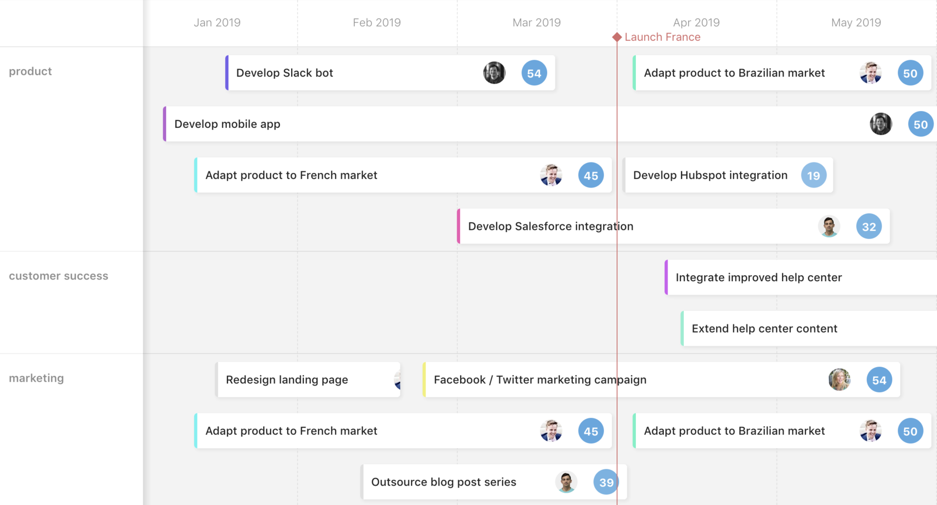Select the assignee avatar on Develop mobile app
This screenshot has height=505, width=937.
(x=881, y=124)
